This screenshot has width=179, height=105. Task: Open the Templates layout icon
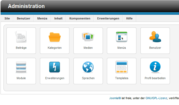point(122,67)
